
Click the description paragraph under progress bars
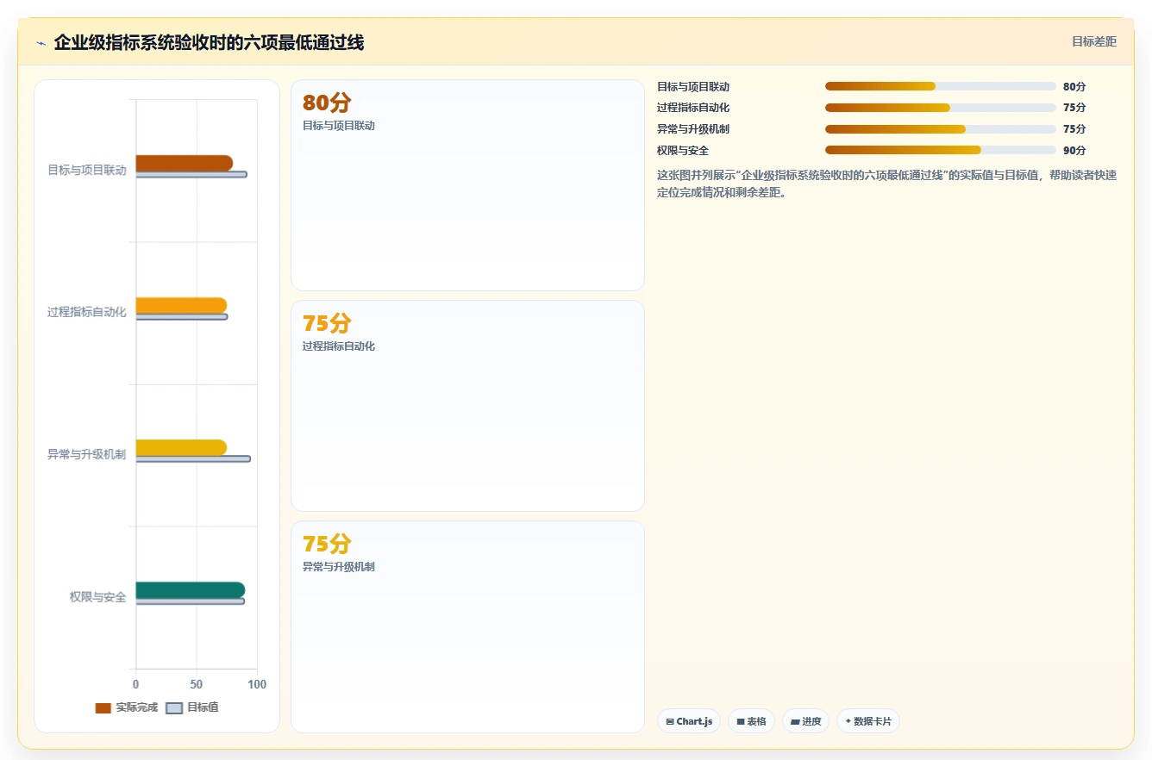click(886, 184)
